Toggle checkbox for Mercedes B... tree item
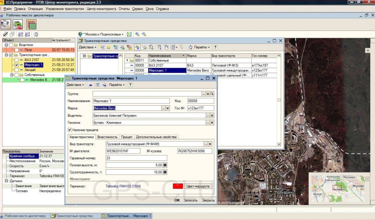Viewport: 375px width, 220px height. tap(22, 80)
